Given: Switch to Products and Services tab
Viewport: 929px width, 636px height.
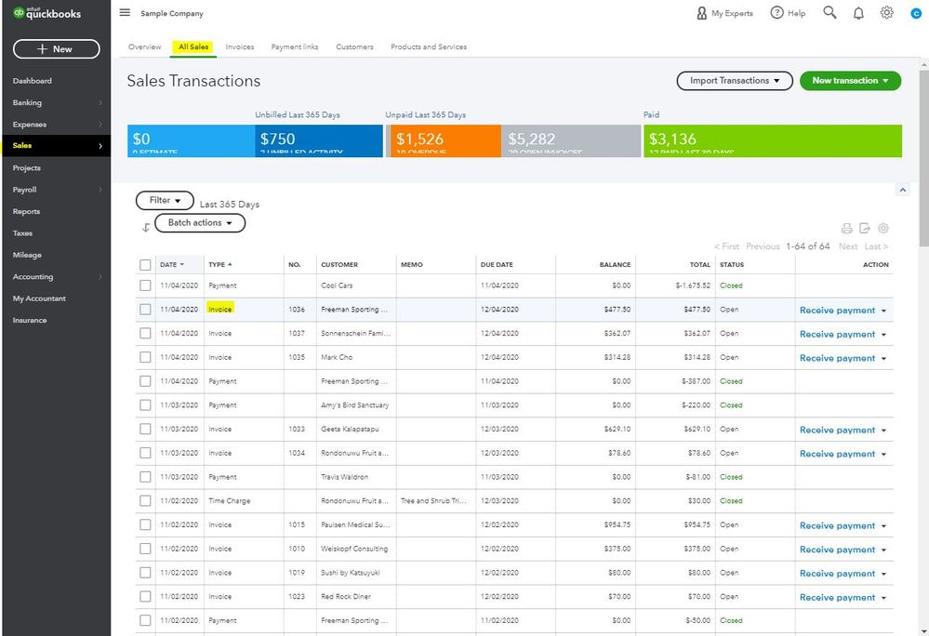Looking at the screenshot, I should click(x=429, y=46).
